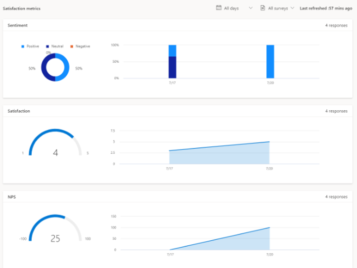Click the calendar icon beside All days
Screen dimensions: 357x268
pyautogui.click(x=219, y=8)
